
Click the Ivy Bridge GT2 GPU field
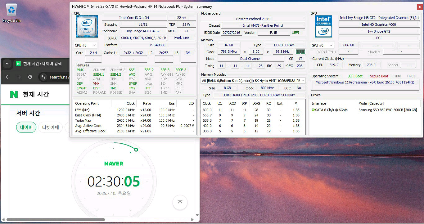point(379,31)
